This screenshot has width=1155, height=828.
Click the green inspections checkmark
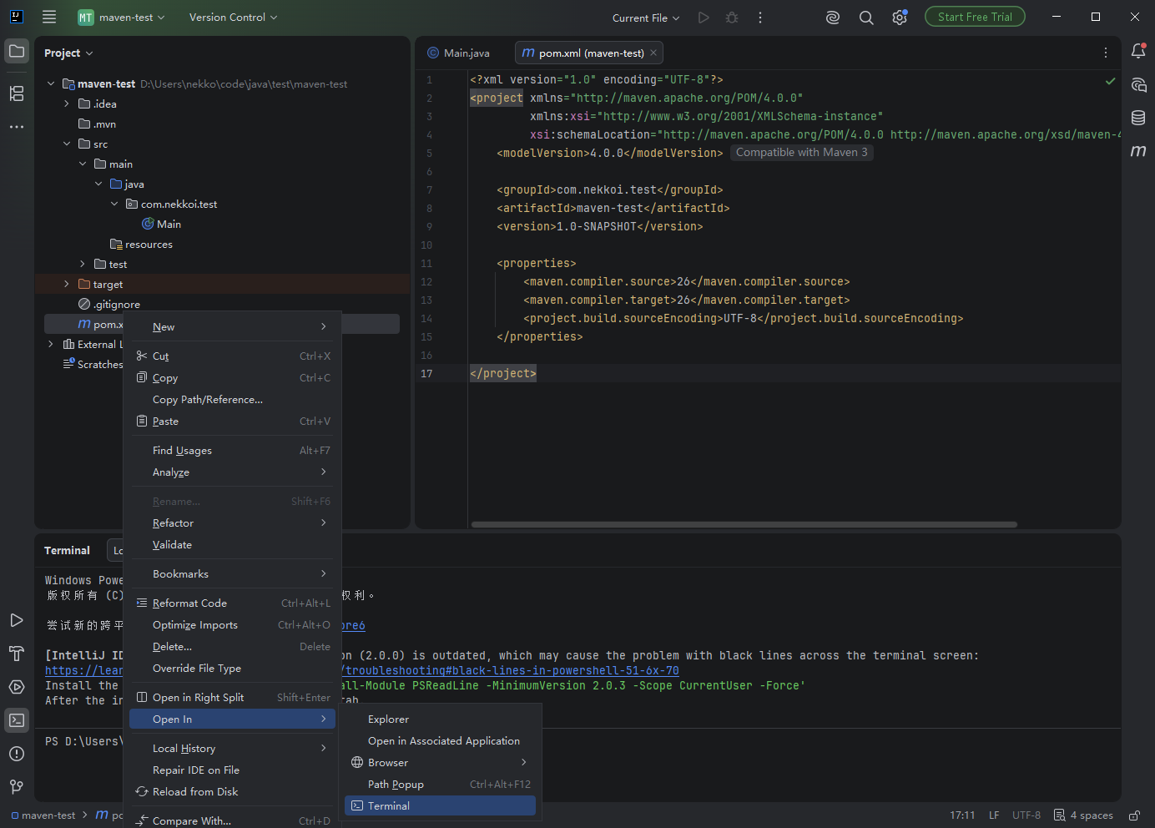1111,81
